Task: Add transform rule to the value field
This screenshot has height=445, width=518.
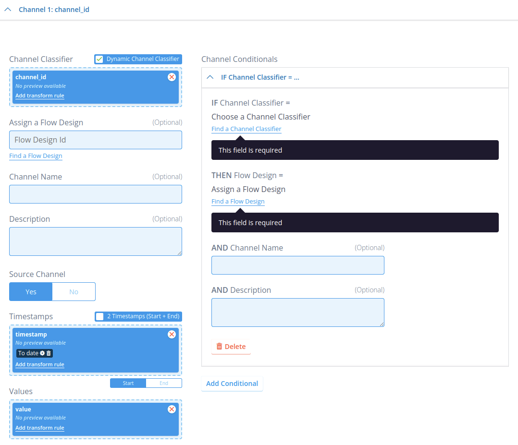Action: 39,428
